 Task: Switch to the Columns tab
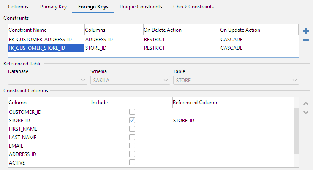tap(19, 7)
